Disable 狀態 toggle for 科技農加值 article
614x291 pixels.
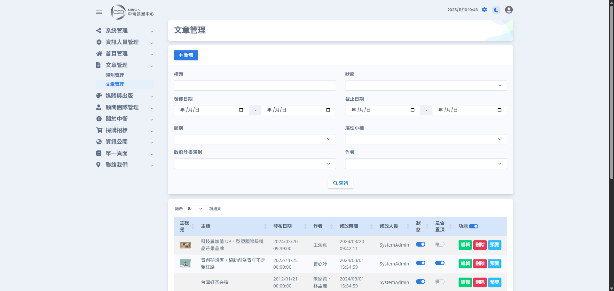click(x=421, y=244)
